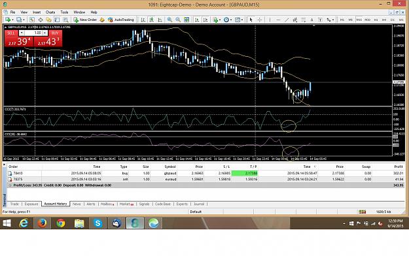The height and width of the screenshot is (256, 409).
Task: Switch chart to W1 timeframe
Action: pos(401,20)
